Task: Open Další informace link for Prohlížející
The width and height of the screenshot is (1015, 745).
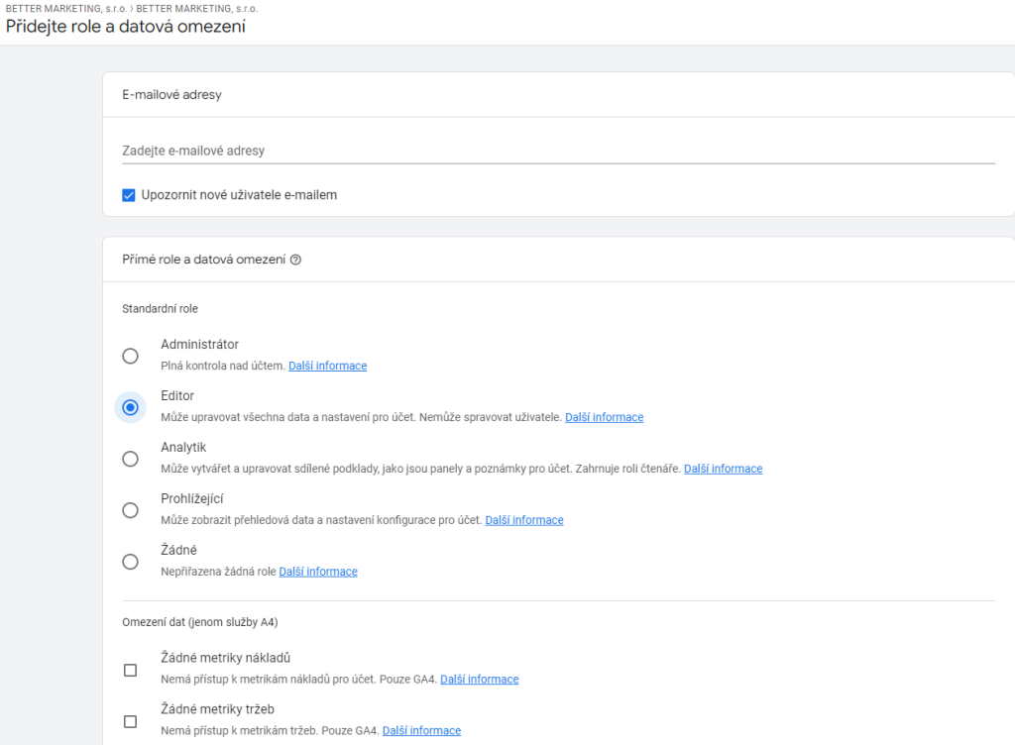Action: point(524,520)
